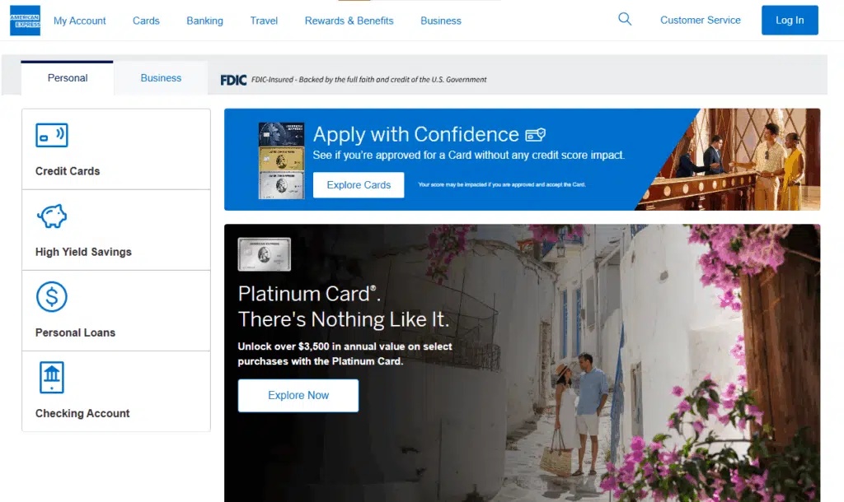Click the FDIC logo in the banner
Screen dimensions: 844x502
(233, 80)
